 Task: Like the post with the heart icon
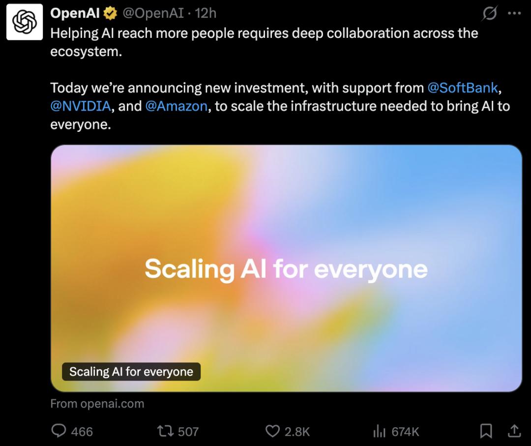click(x=272, y=431)
